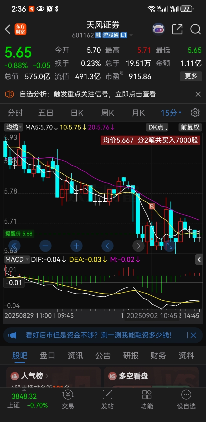
Task: Open the MACD indicator dropdown
Action: pos(17,260)
